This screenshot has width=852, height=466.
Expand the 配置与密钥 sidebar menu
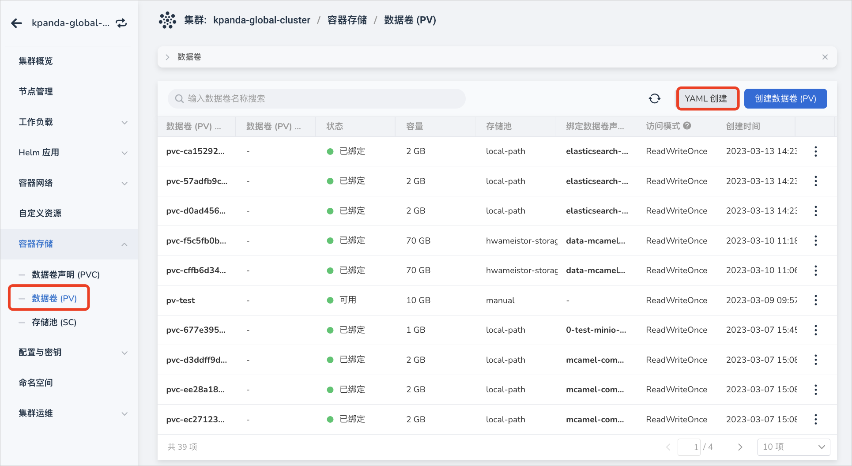click(124, 353)
